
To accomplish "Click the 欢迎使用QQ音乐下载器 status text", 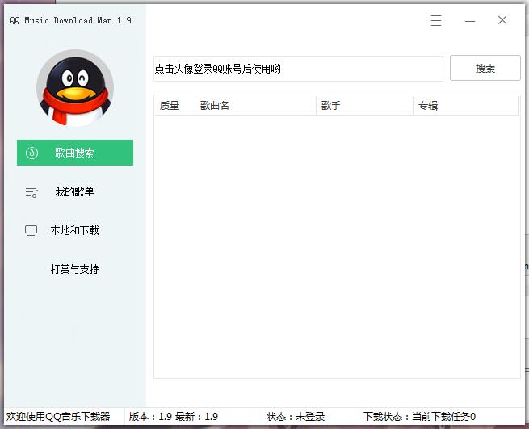I will pyautogui.click(x=58, y=417).
